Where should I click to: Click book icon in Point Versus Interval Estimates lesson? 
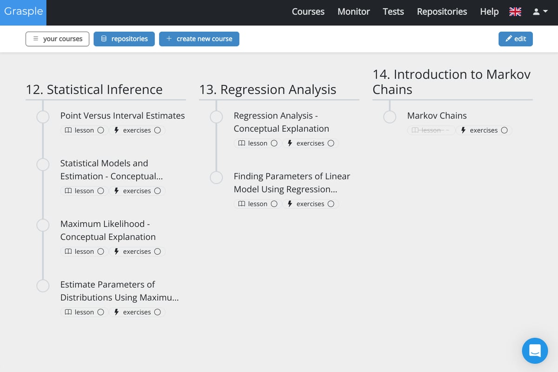[68, 130]
